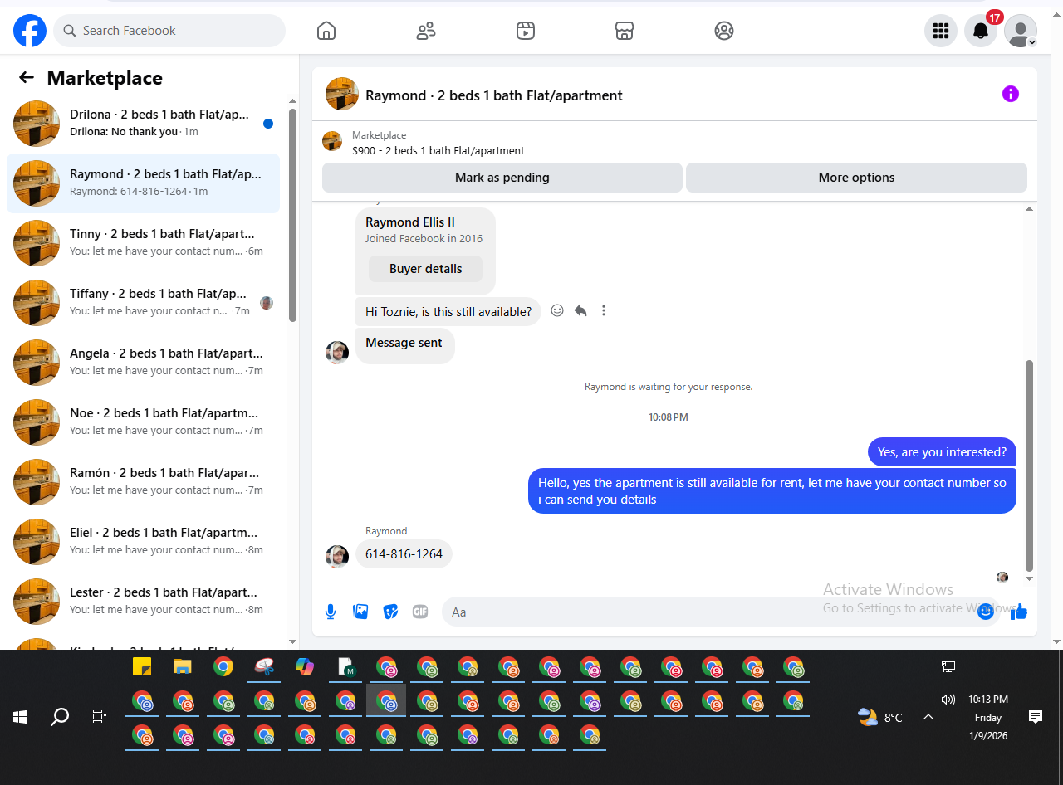
Task: Open the Marketplace storefront tab icon
Action: pos(625,31)
